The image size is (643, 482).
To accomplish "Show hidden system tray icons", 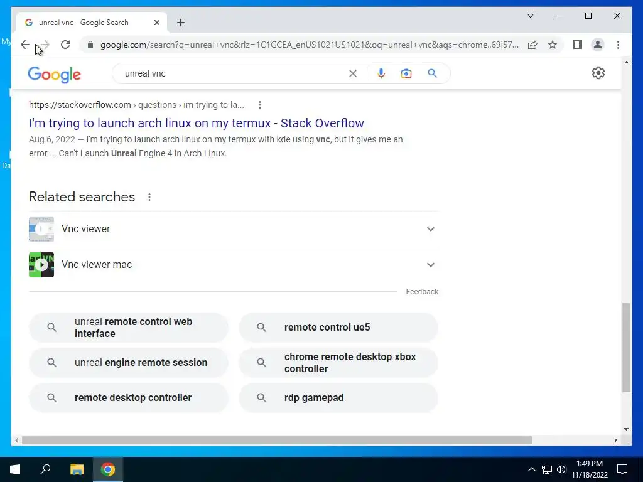I will pos(531,469).
